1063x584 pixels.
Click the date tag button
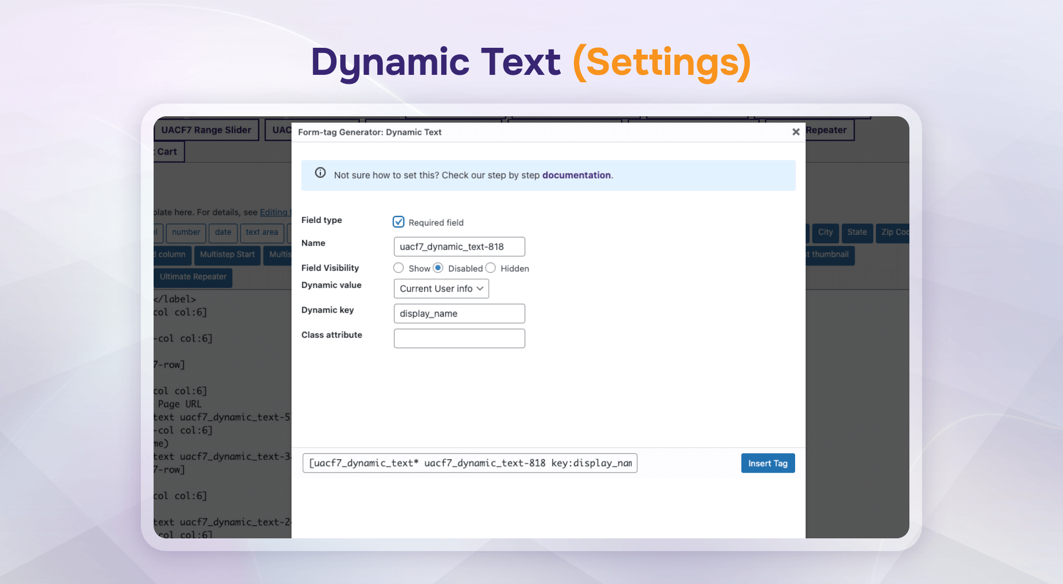point(223,233)
